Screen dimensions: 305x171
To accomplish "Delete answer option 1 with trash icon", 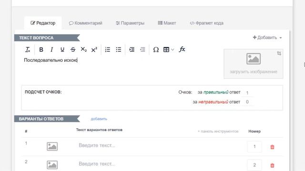I will point(272,147).
